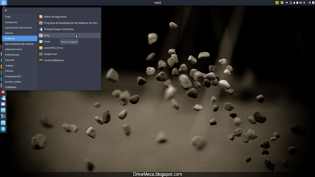Launch Variety Slideshow icon

(x=41, y=60)
